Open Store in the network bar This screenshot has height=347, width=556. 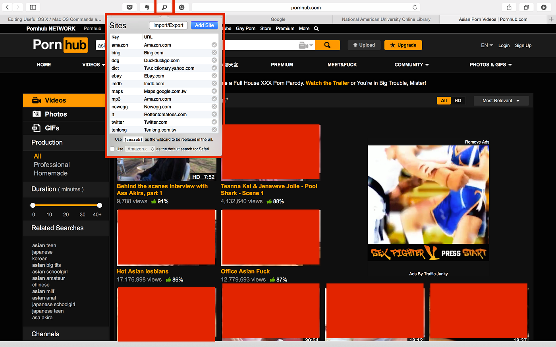(266, 29)
